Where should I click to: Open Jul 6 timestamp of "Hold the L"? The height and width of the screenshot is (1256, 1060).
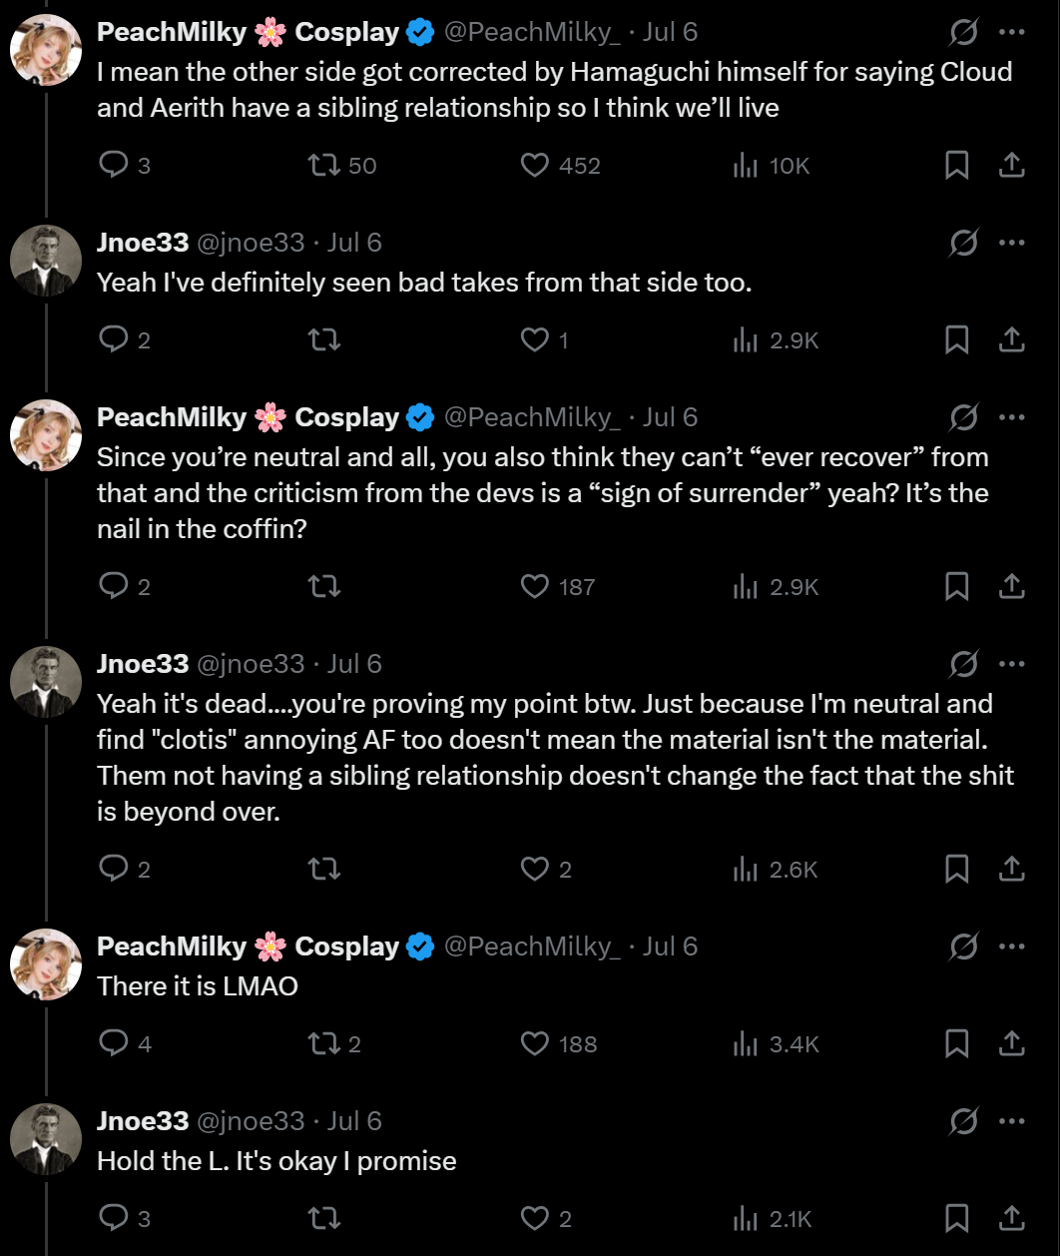click(x=354, y=1121)
